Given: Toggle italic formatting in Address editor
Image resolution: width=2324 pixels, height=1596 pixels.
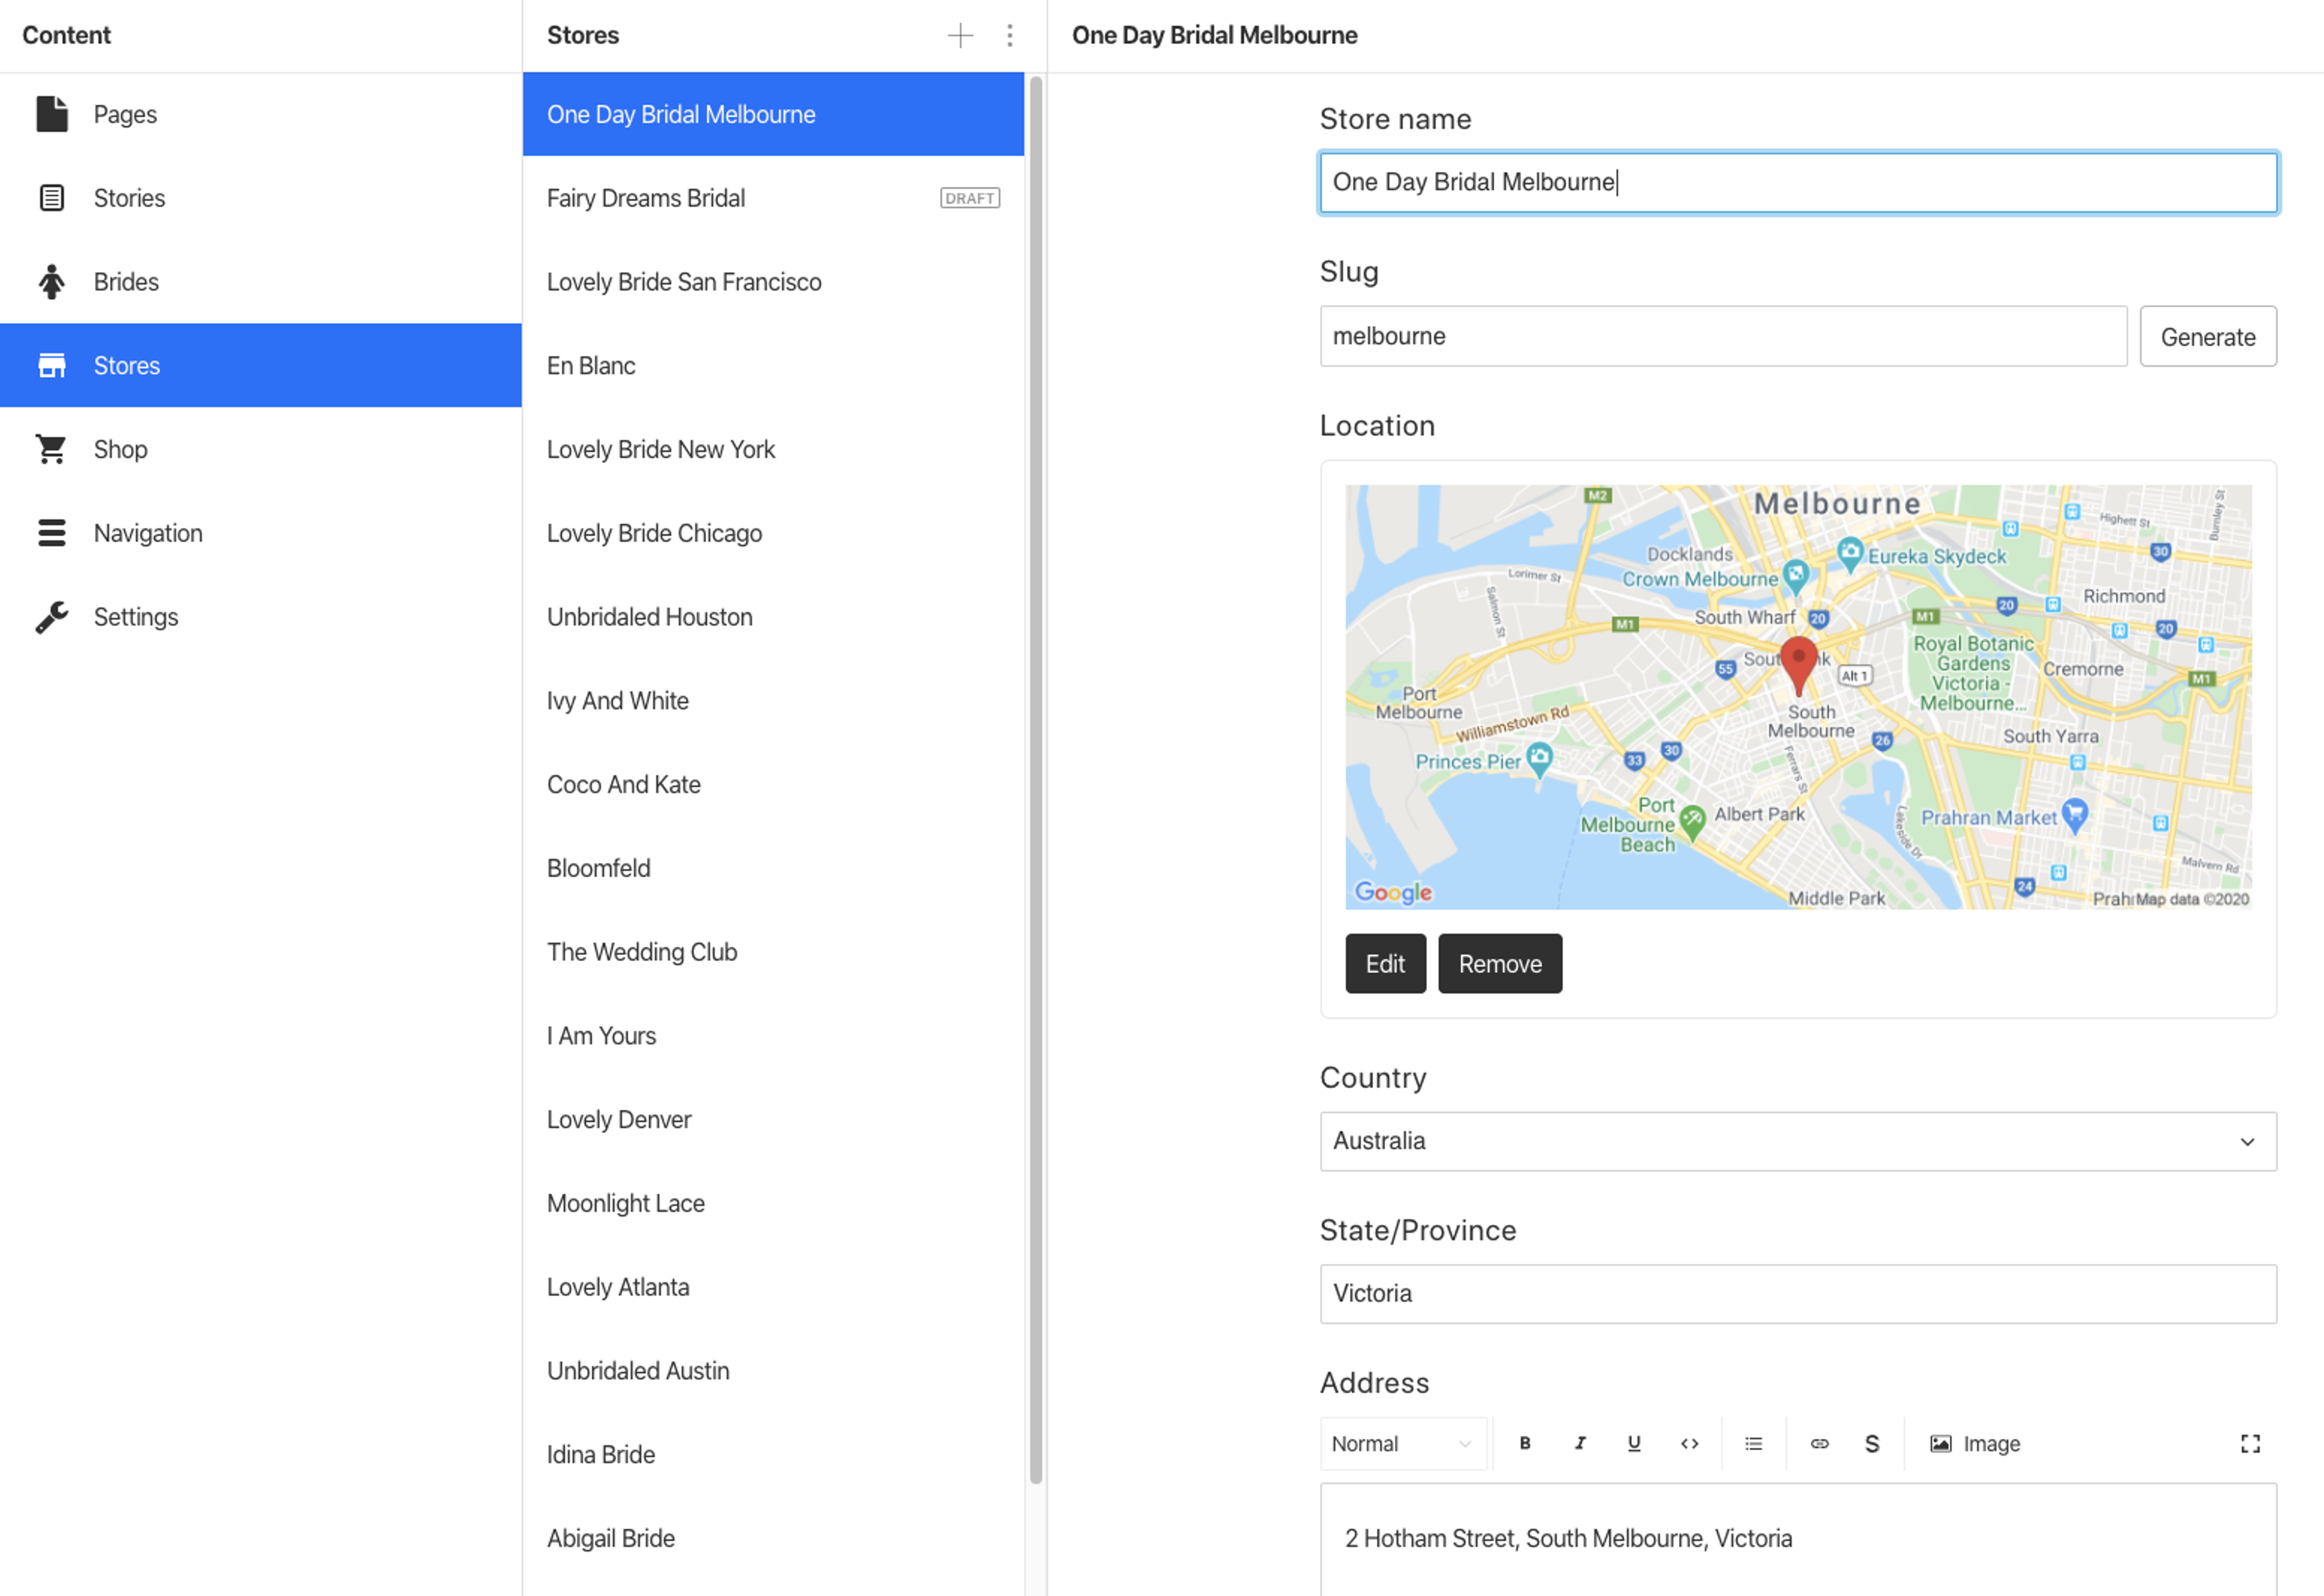Looking at the screenshot, I should (x=1579, y=1443).
